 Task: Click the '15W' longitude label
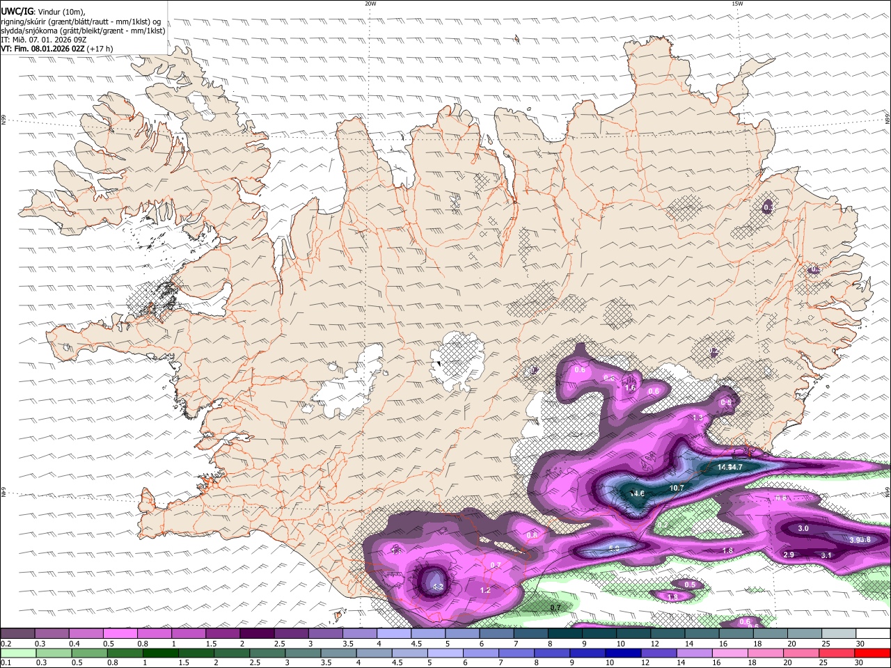point(737,3)
